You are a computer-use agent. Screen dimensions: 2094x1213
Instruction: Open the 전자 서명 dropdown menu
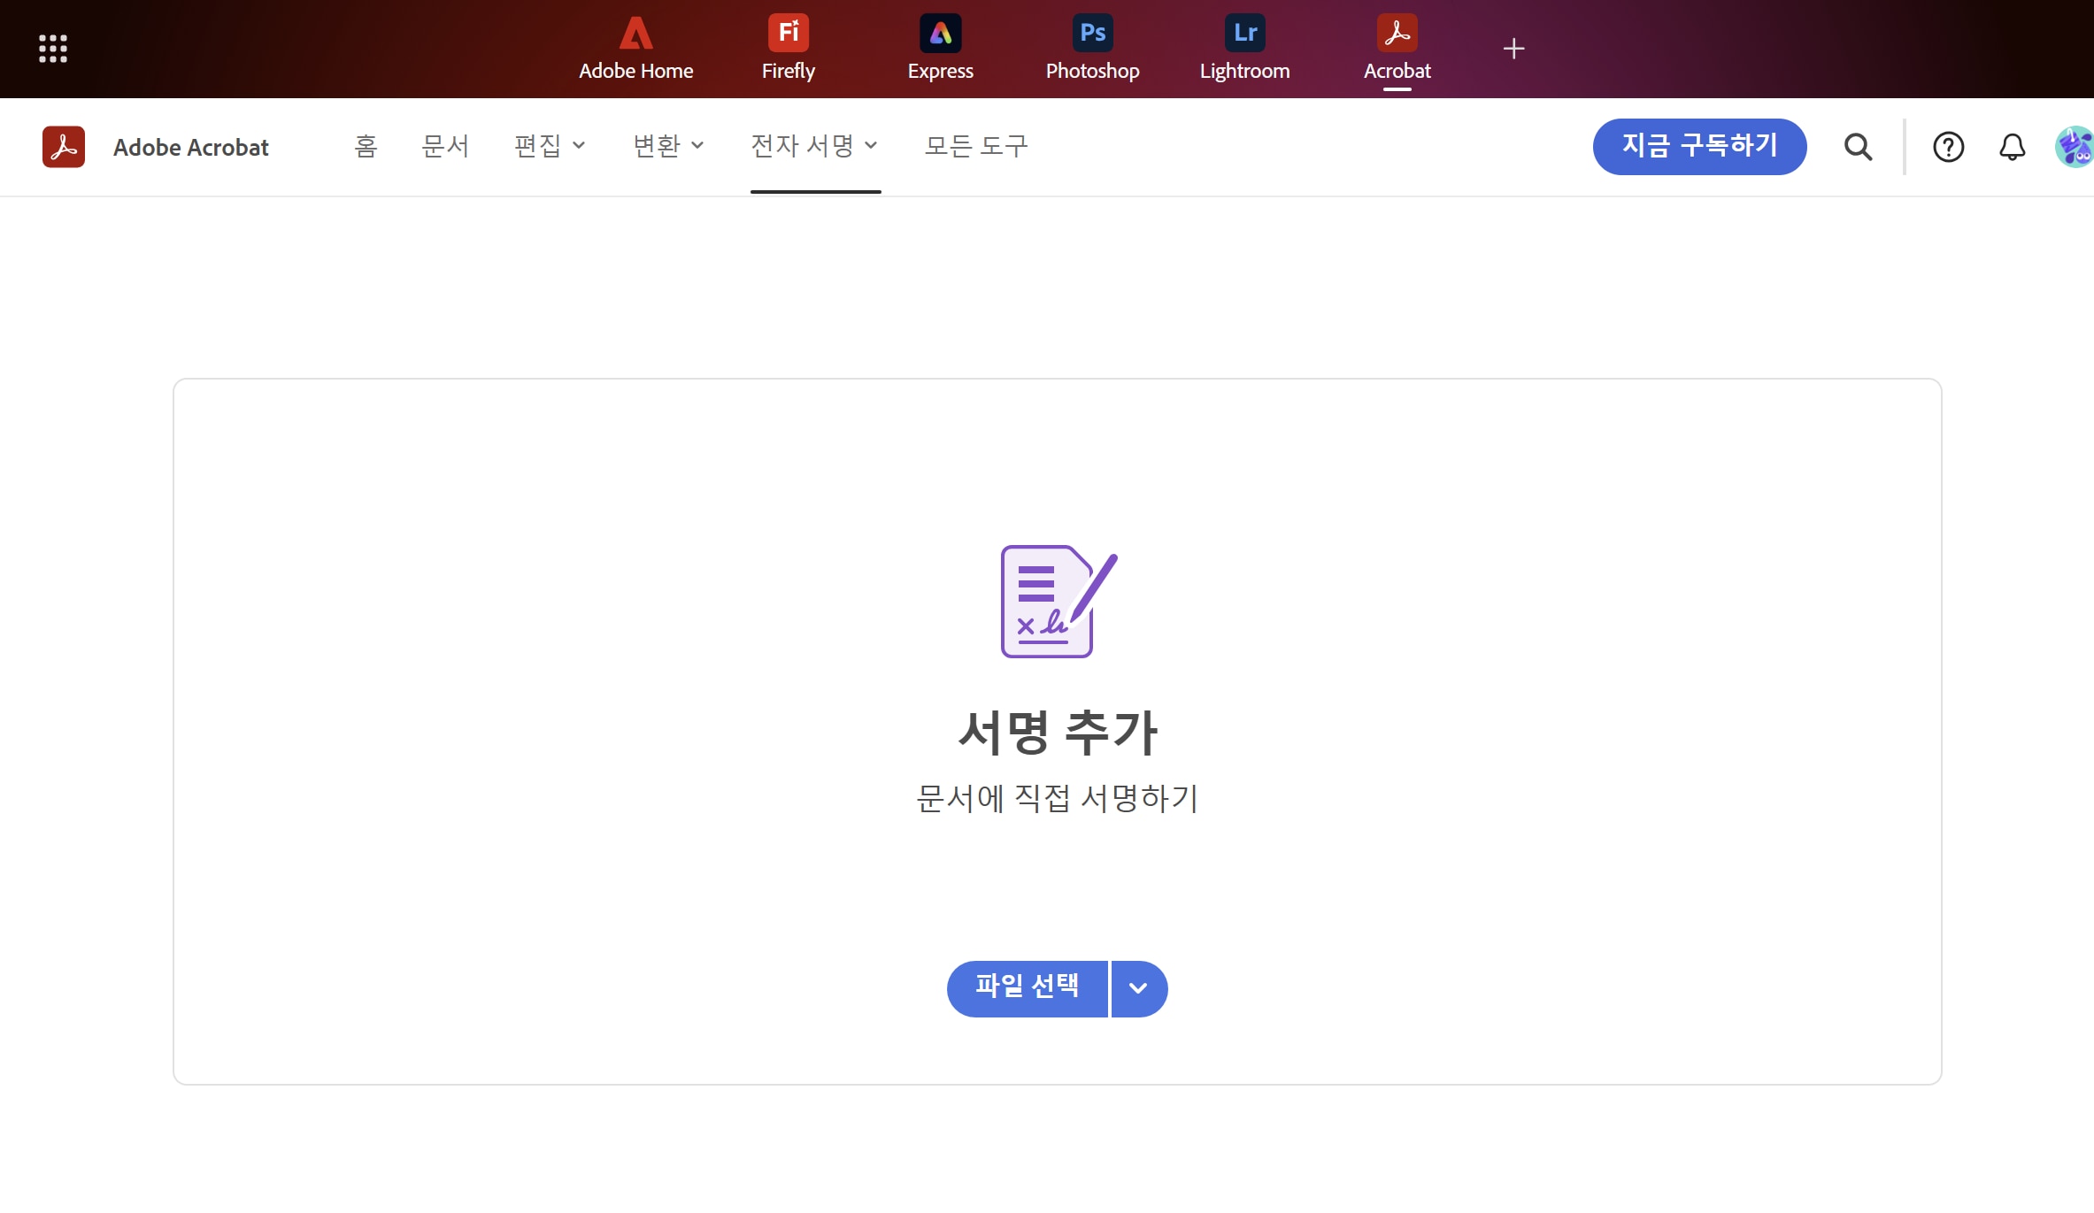tap(814, 146)
